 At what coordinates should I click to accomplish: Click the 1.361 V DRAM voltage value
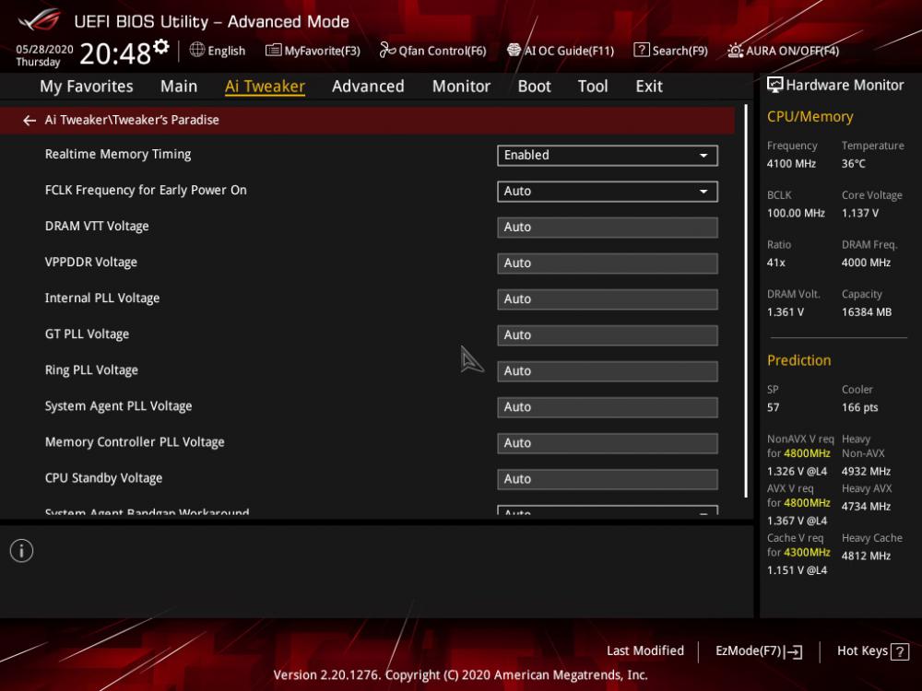coord(785,312)
